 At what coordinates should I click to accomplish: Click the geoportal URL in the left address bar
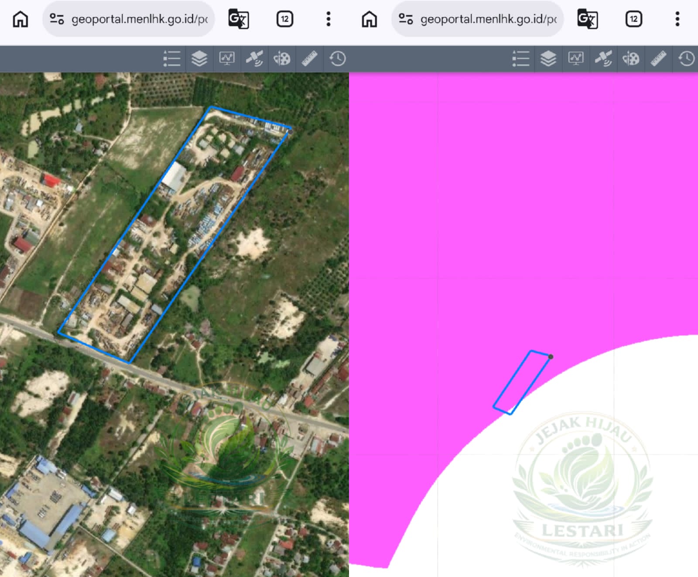pos(140,19)
